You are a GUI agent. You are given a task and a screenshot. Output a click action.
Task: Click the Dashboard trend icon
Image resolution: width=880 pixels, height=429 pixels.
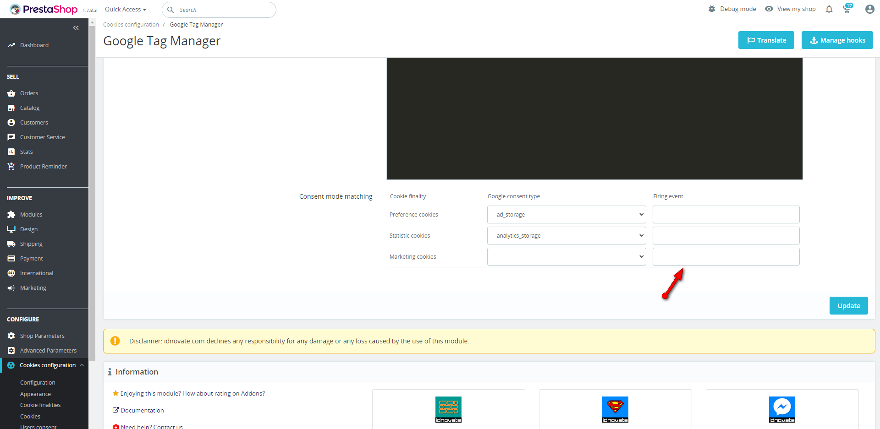click(11, 45)
